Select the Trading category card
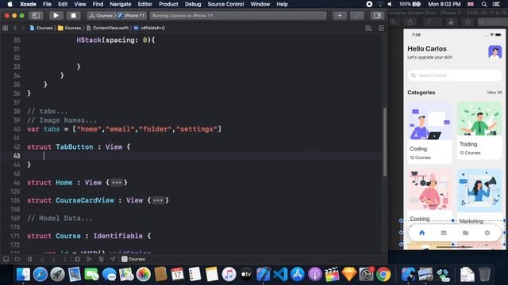Screen dimensions: 508x285 [x=479, y=131]
